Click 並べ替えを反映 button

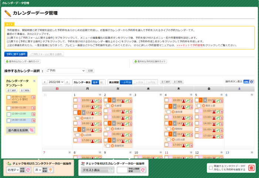click(x=21, y=130)
